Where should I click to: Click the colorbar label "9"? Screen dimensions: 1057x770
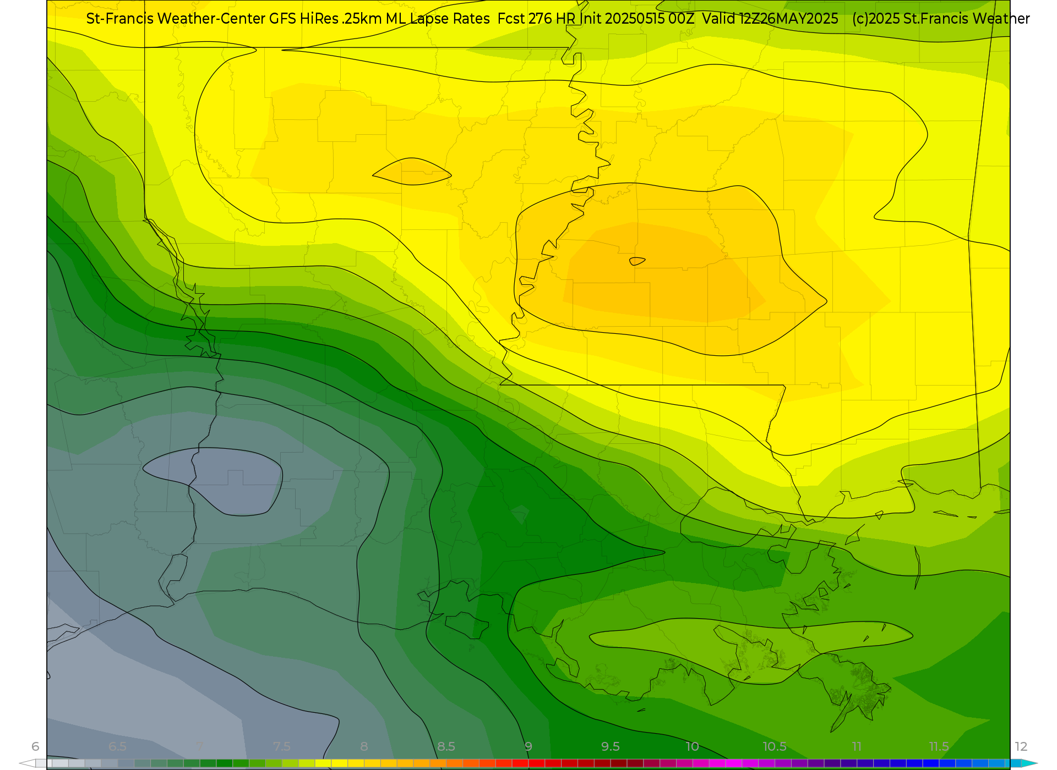point(528,746)
